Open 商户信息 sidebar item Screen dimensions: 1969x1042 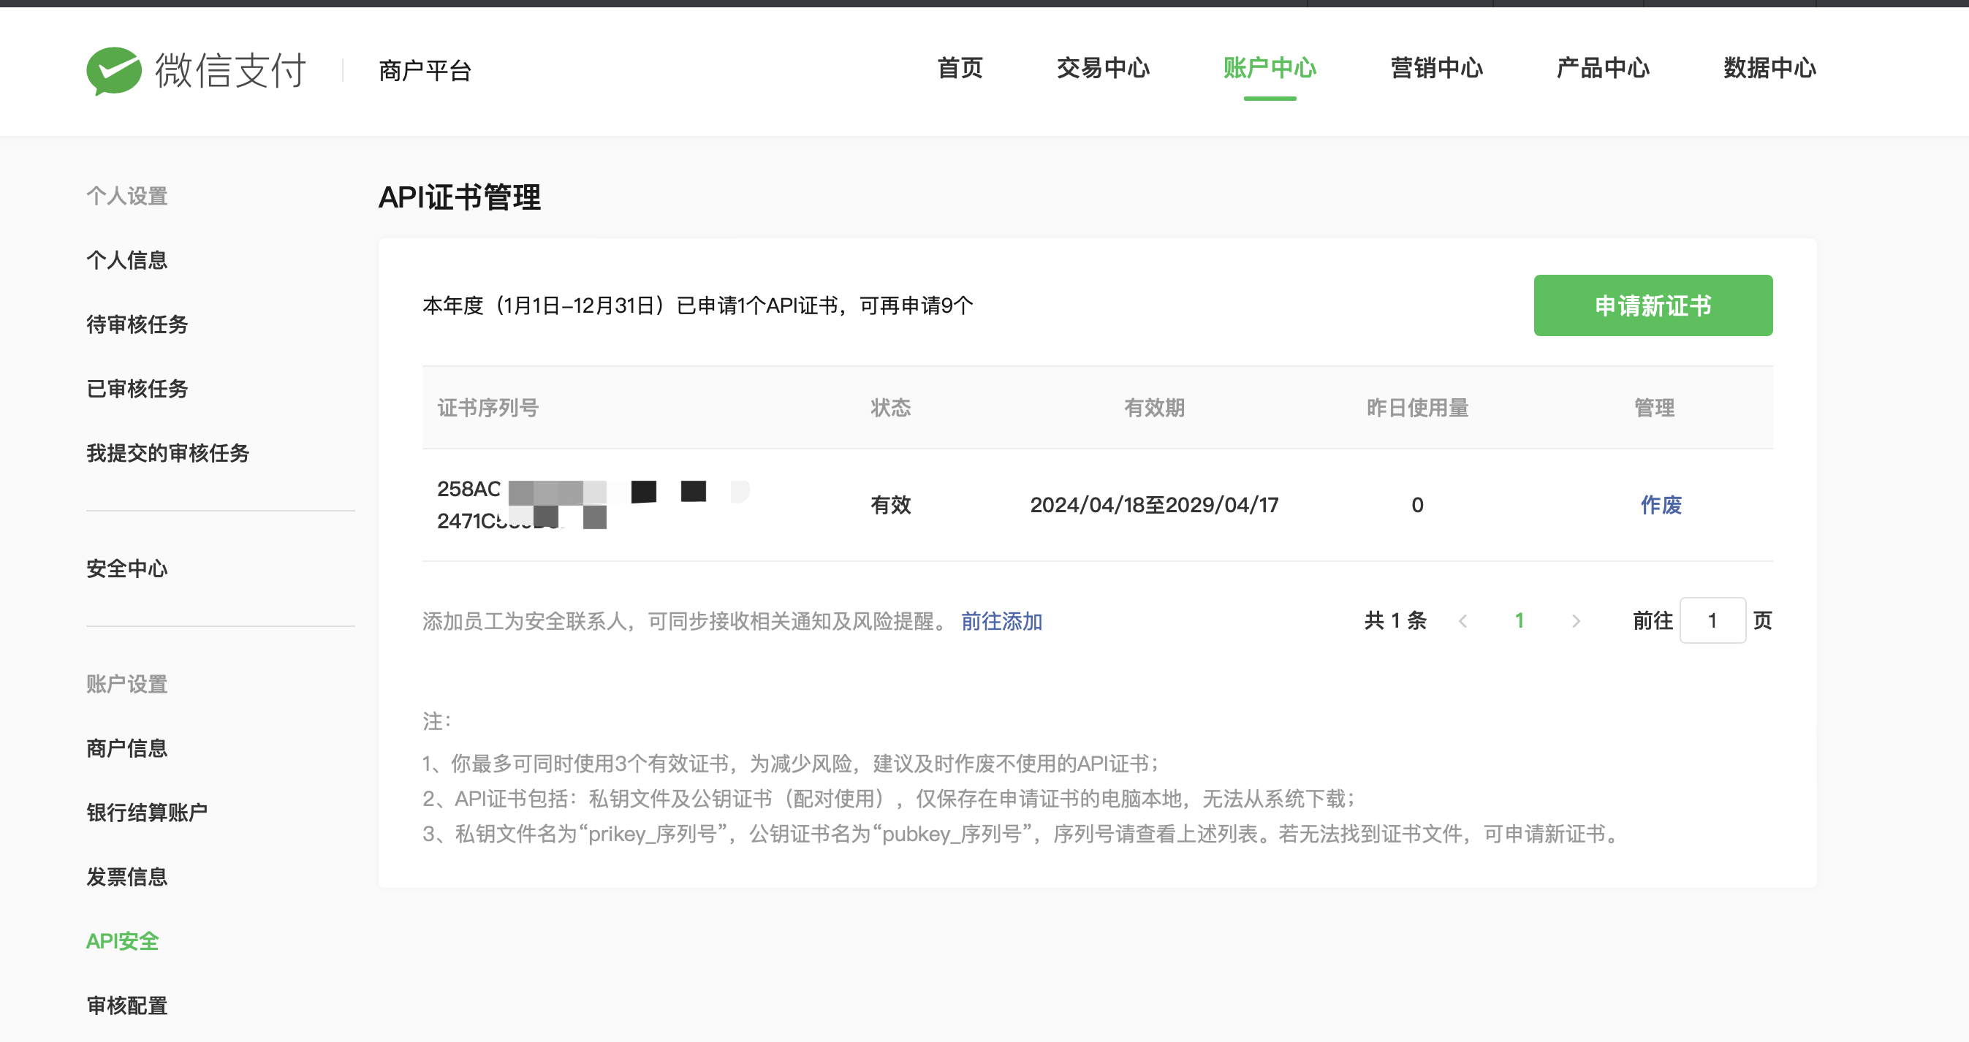pyautogui.click(x=127, y=749)
